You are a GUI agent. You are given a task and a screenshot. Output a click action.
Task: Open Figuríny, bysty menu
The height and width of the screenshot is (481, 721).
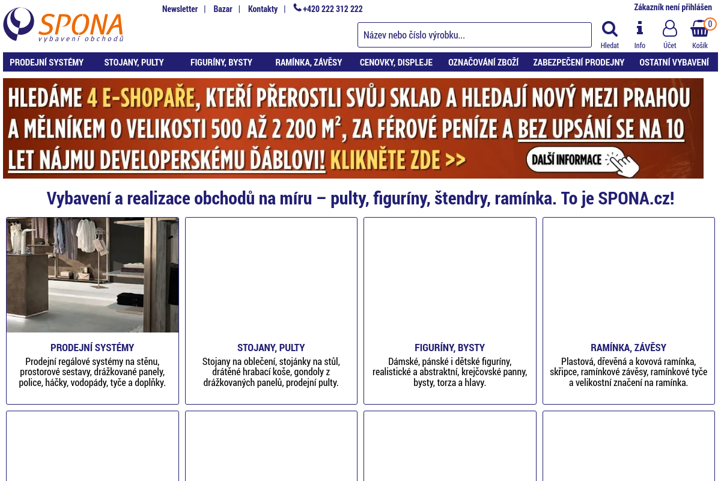(221, 62)
